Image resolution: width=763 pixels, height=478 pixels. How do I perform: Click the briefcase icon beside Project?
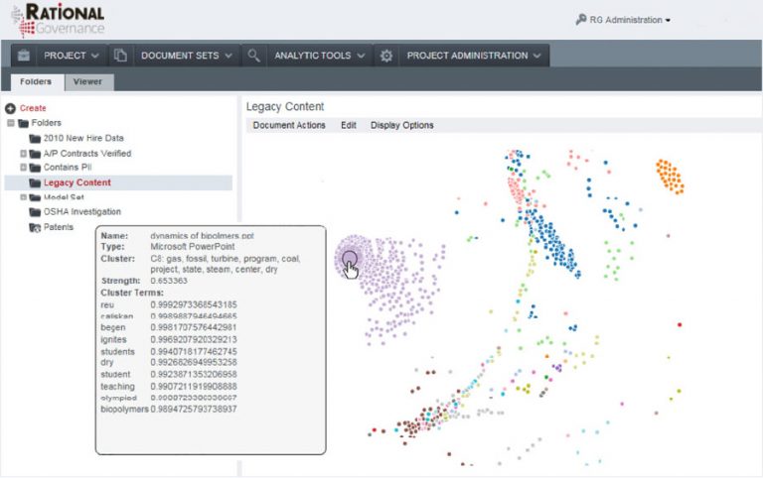click(25, 56)
